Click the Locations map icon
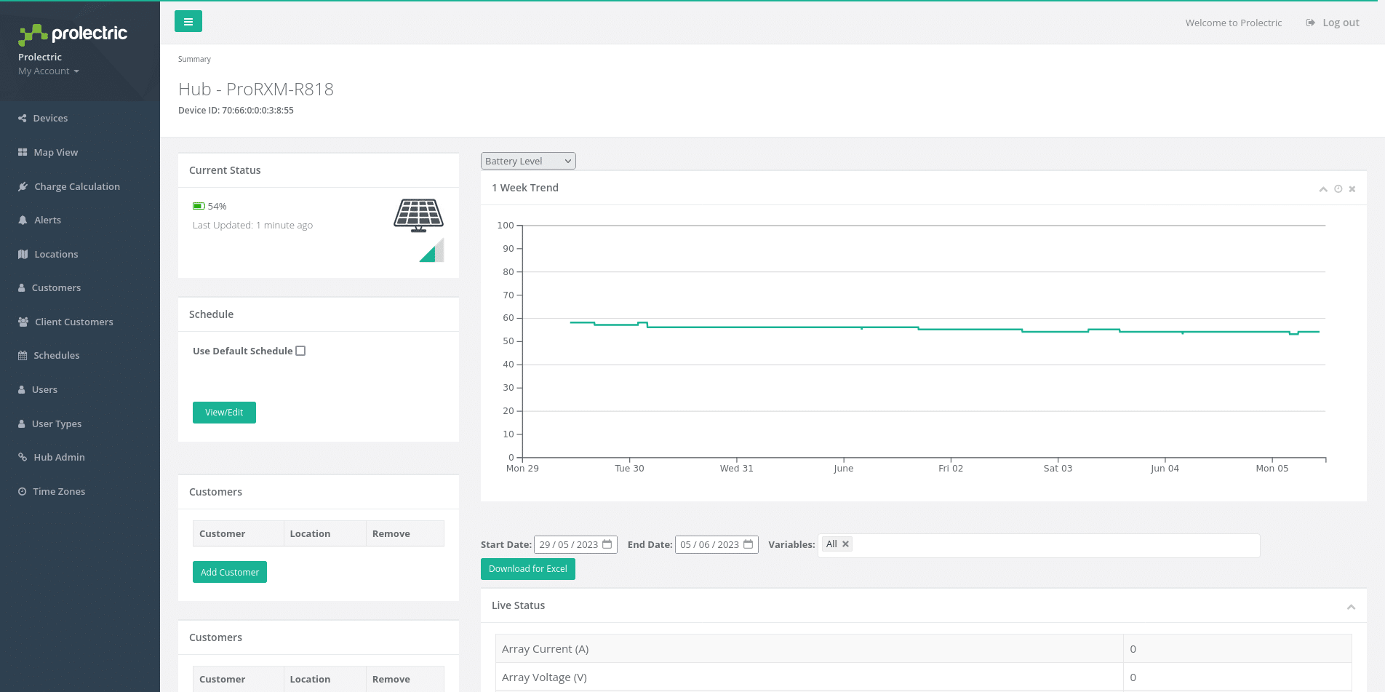 point(23,254)
